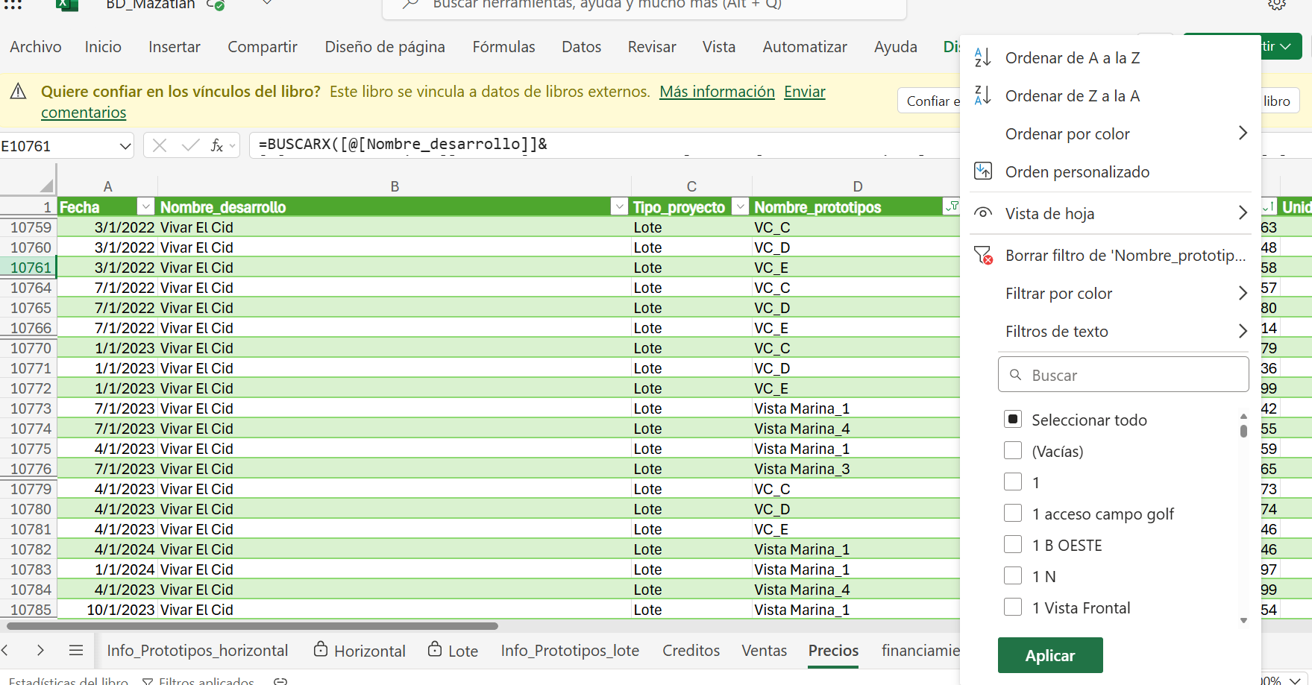Expand the Name Box dropdown

125,146
